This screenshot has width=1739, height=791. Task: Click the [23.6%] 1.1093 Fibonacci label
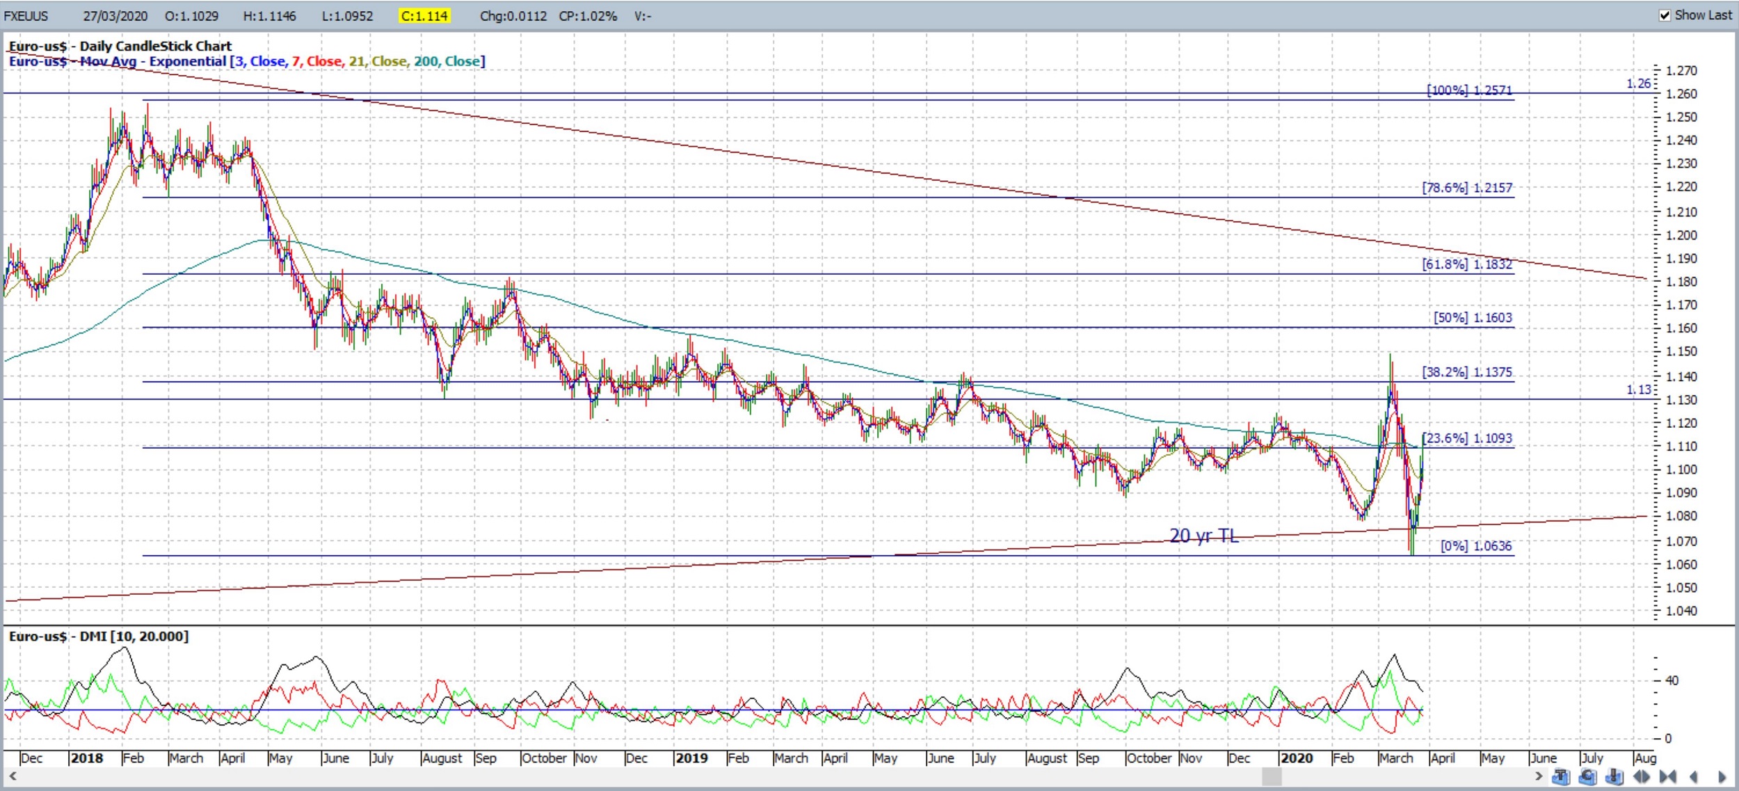[x=1468, y=438]
